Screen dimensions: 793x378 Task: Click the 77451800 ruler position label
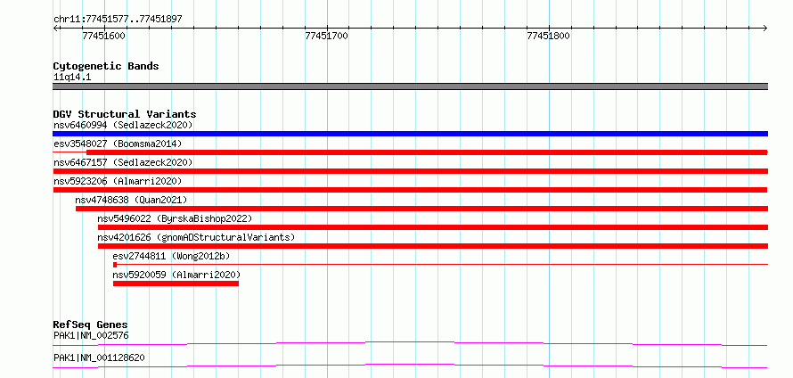coord(548,36)
